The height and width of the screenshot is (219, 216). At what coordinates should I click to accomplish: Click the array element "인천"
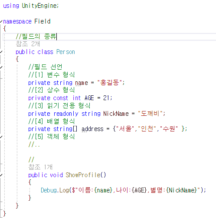click(147, 129)
